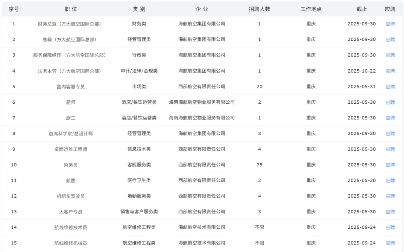Image resolution: width=404 pixels, height=252 pixels.
Task: Click 应聘 link on 厨师 row
Action: (390, 102)
